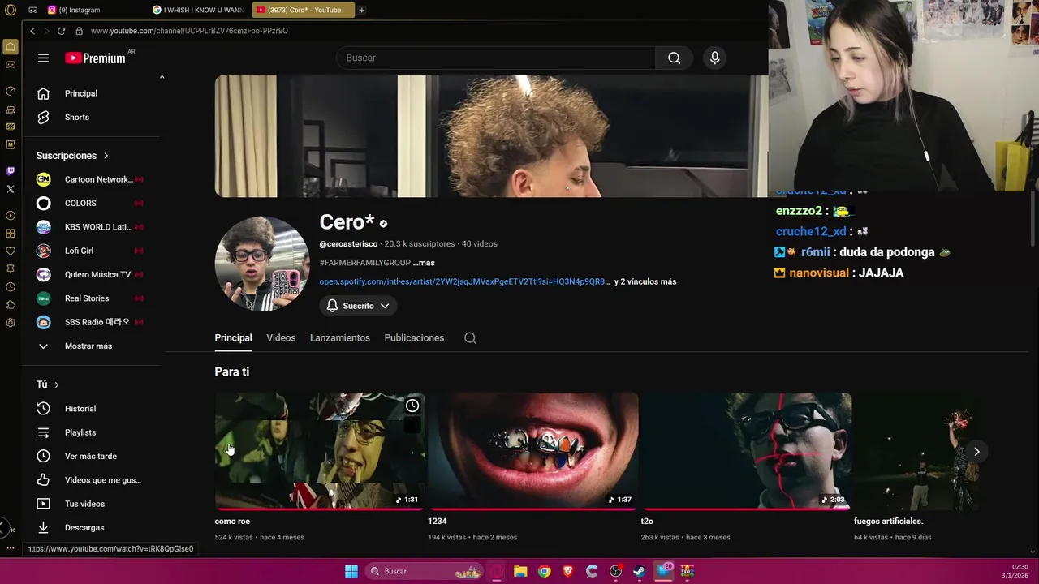Open the Suscrito notification dropdown
The width and height of the screenshot is (1039, 584).
coord(358,306)
